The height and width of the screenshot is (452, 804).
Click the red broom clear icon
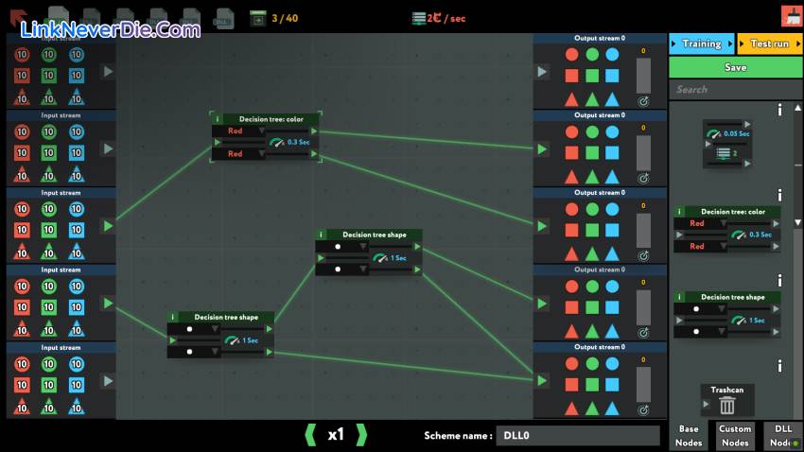[x=791, y=15]
